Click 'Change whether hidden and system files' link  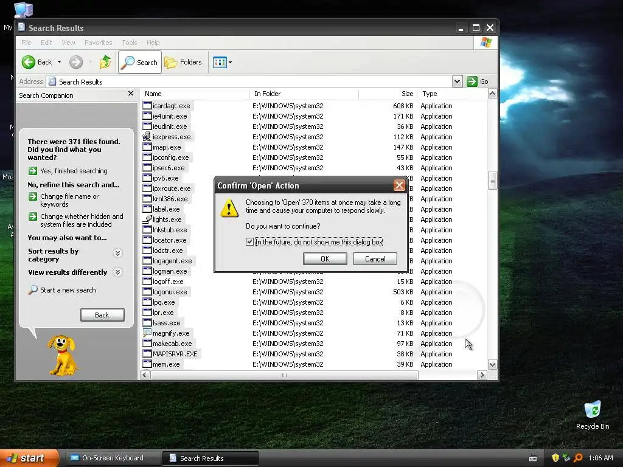click(82, 220)
